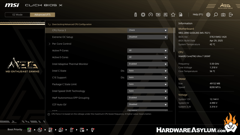Change language with the globe icon
This screenshot has height=135, width=240.
pos(208,15)
